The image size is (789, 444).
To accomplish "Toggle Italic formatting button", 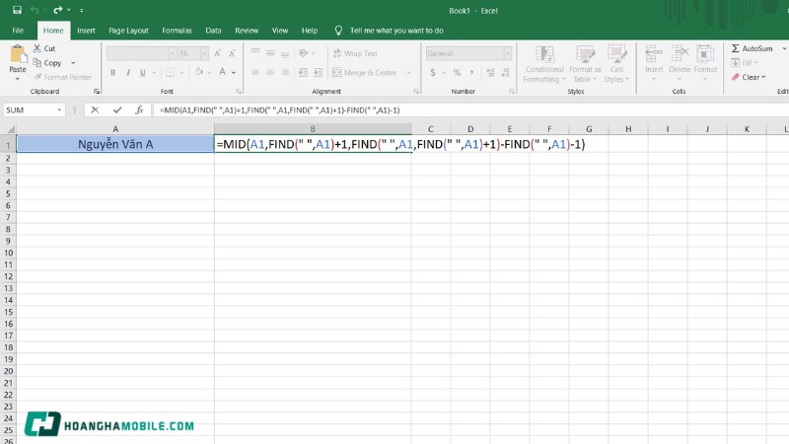I will coord(128,73).
